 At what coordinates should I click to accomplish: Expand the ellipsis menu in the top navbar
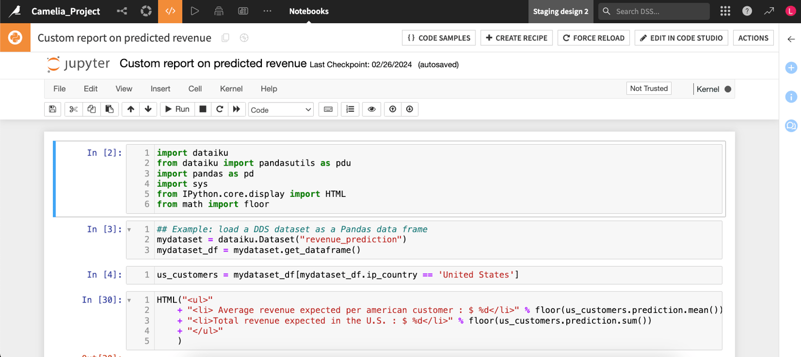coord(267,11)
